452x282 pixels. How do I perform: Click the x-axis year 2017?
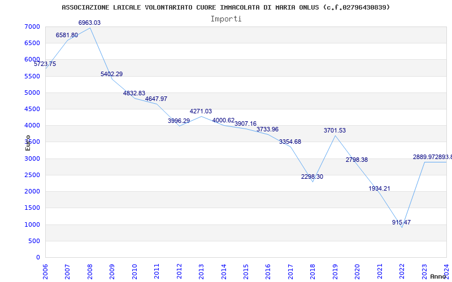pyautogui.click(x=290, y=271)
